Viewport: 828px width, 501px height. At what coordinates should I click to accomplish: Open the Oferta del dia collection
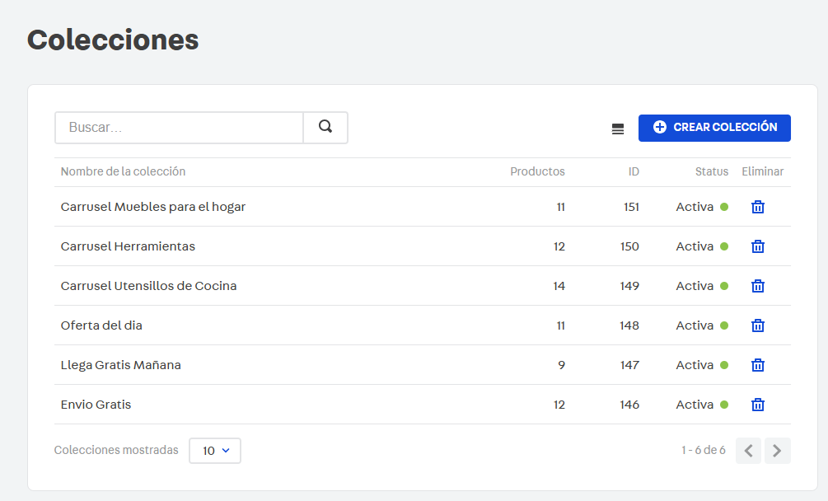tap(101, 325)
